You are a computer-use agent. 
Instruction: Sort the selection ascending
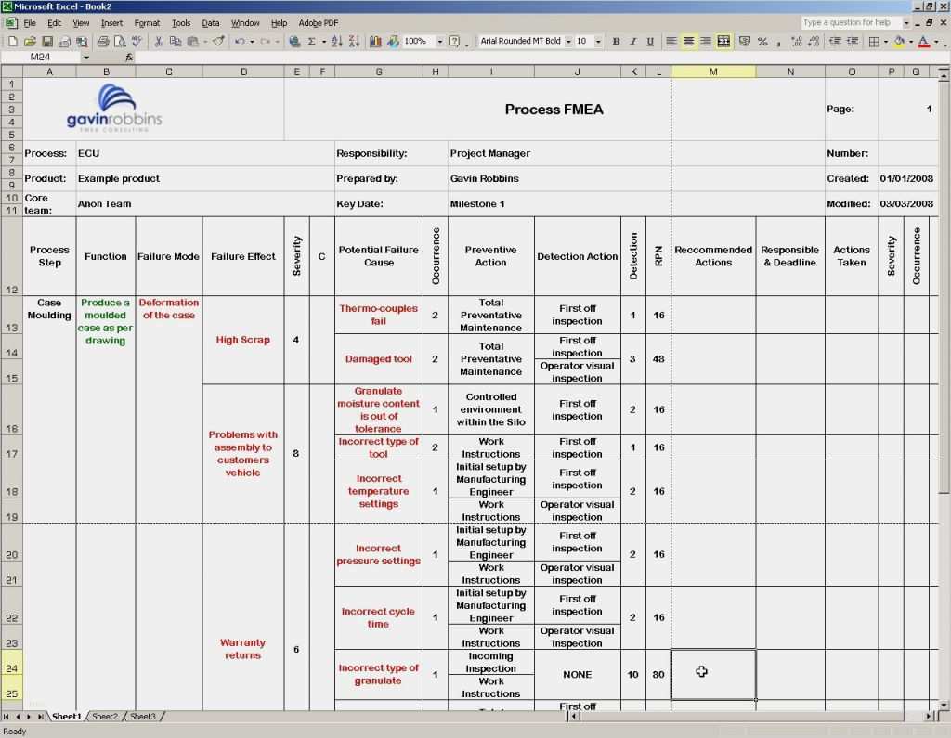336,42
